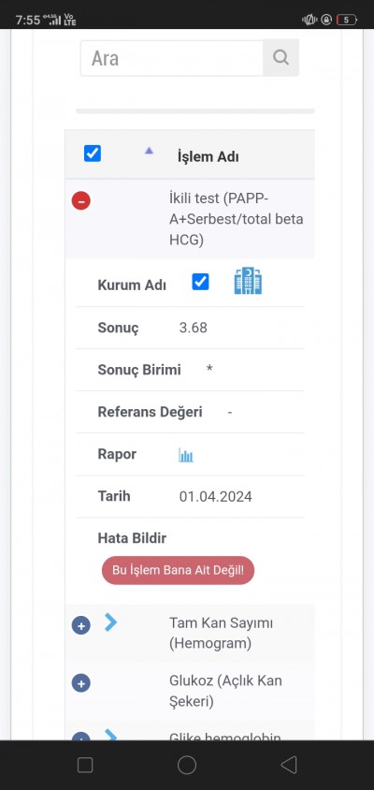Click the İşlem Adı column header
The image size is (374, 790).
click(208, 156)
